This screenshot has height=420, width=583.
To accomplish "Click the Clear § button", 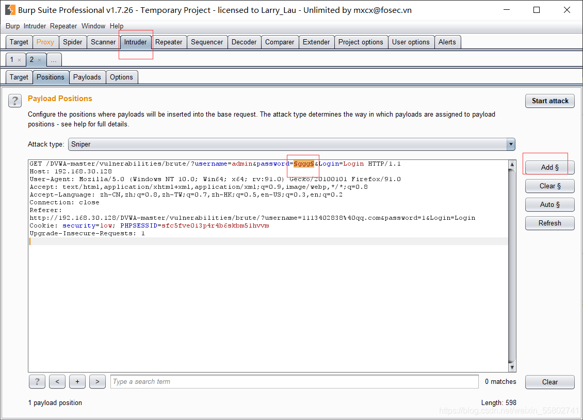I will [x=550, y=186].
